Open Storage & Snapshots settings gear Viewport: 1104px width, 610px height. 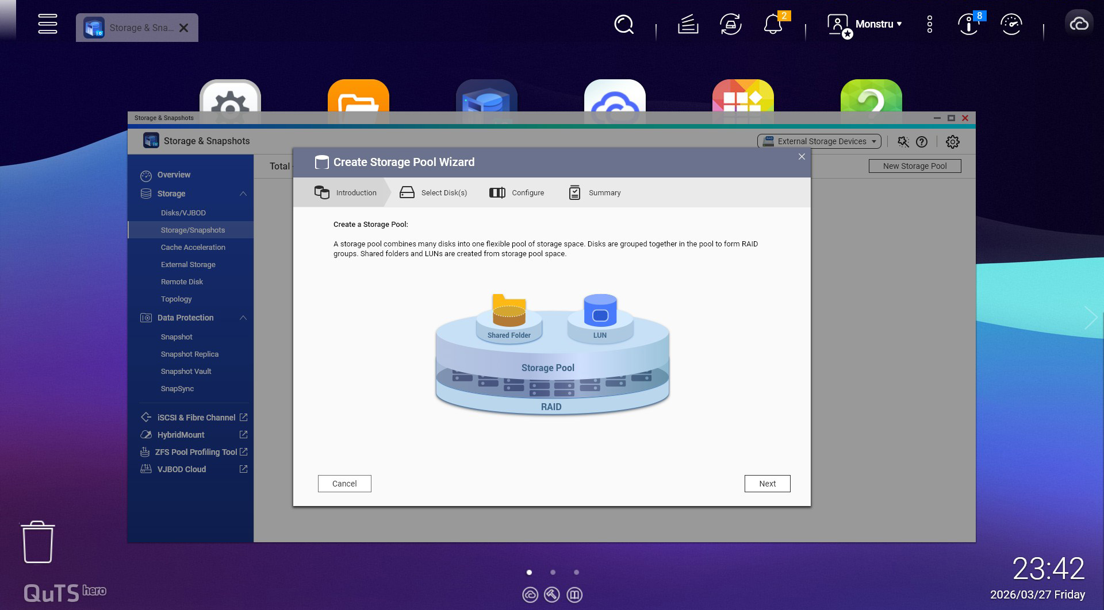pos(952,142)
